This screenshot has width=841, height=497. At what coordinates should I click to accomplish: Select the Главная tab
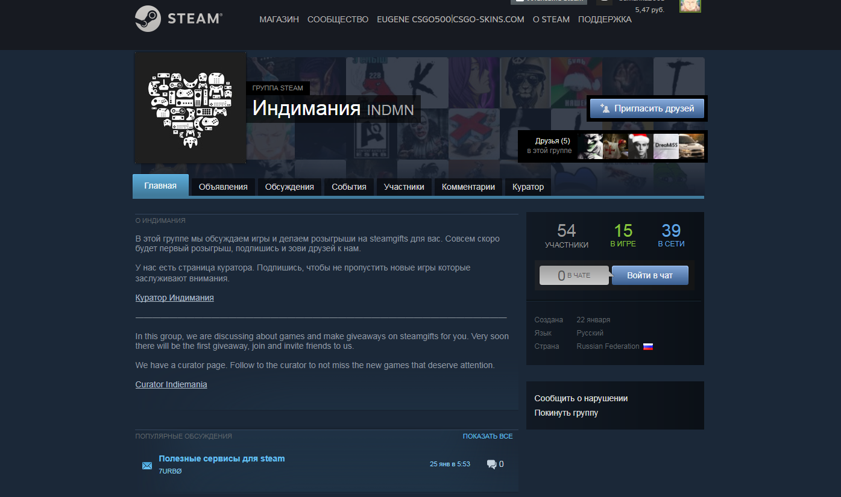tap(160, 186)
